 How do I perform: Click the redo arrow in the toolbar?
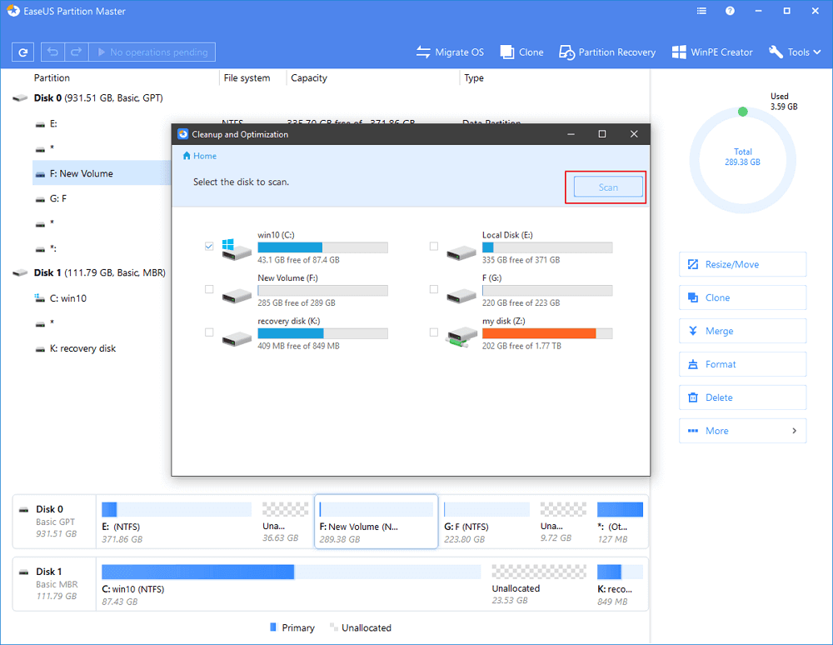tap(76, 52)
